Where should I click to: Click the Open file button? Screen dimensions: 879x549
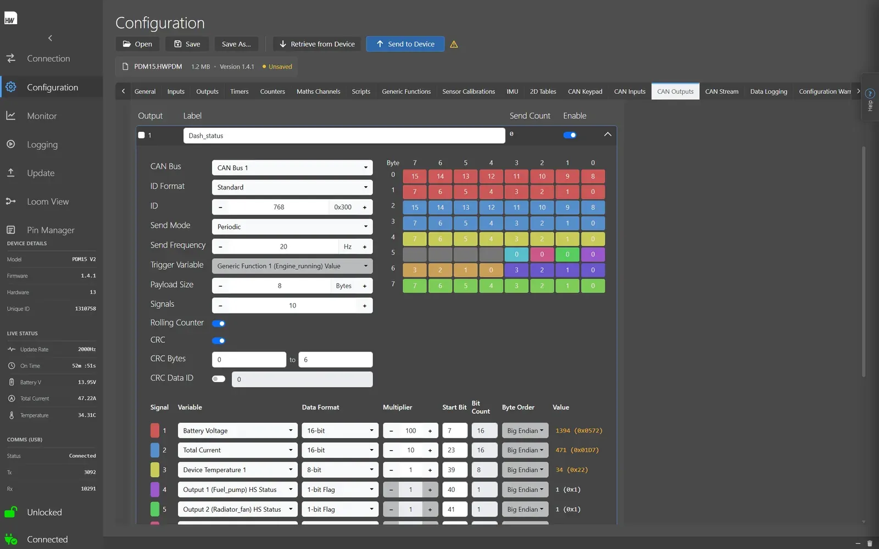tap(137, 44)
